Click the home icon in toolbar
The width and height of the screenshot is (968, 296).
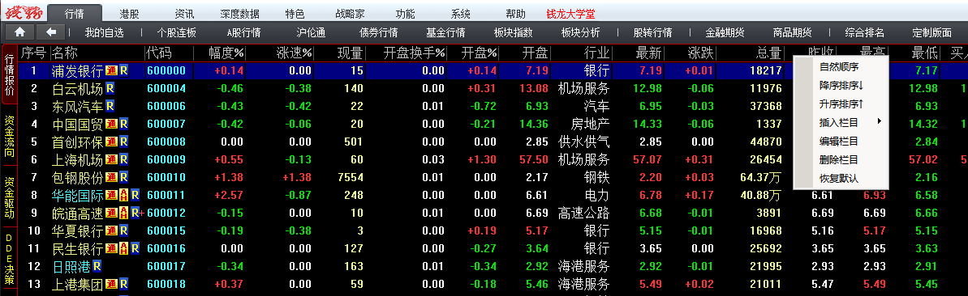[20, 32]
